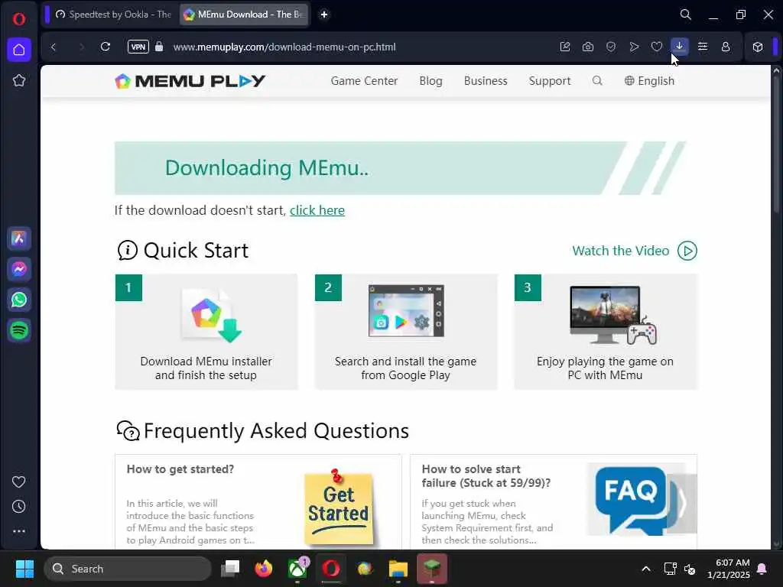This screenshot has height=587, width=783.
Task: Open the Blog menu item
Action: (431, 81)
